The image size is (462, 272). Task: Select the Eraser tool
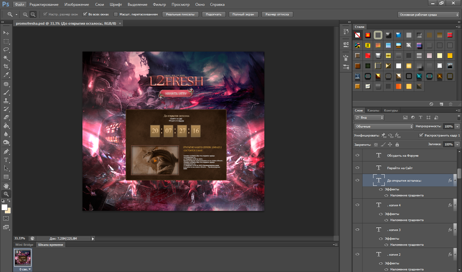pos(6,117)
